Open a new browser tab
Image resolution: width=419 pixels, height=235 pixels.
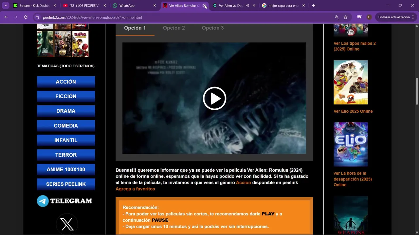[x=313, y=6]
